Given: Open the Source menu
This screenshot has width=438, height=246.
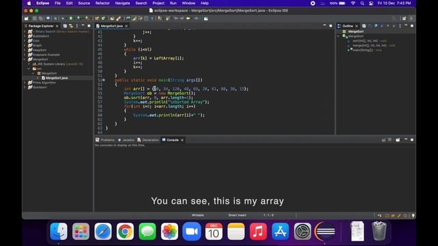Looking at the screenshot, I should (x=83, y=3).
